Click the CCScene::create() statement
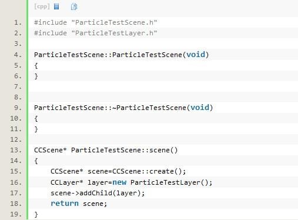The image size is (298, 220). tap(118, 171)
